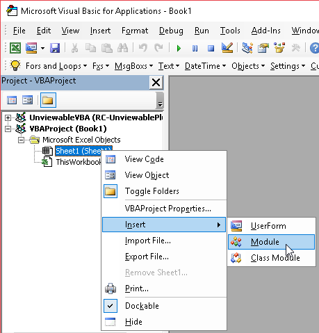The width and height of the screenshot is (319, 333).
Task: Click the Break pause icon
Action: point(195,49)
